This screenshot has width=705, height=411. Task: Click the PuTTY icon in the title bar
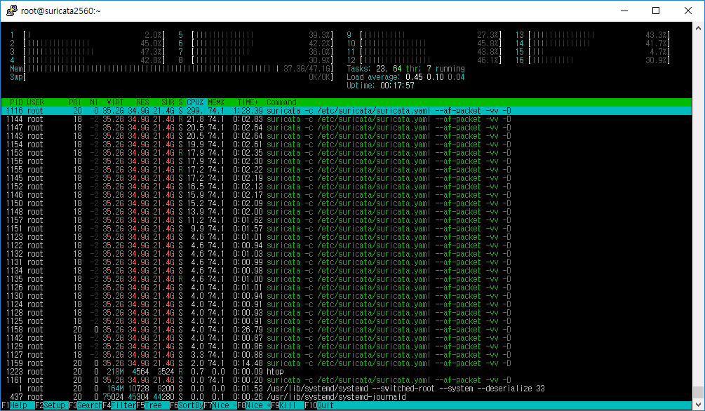point(12,11)
